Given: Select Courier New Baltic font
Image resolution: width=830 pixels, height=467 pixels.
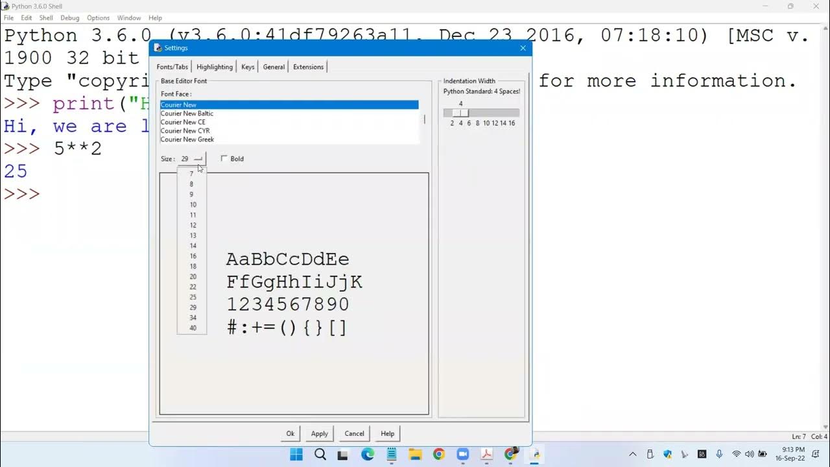Looking at the screenshot, I should tap(289, 114).
